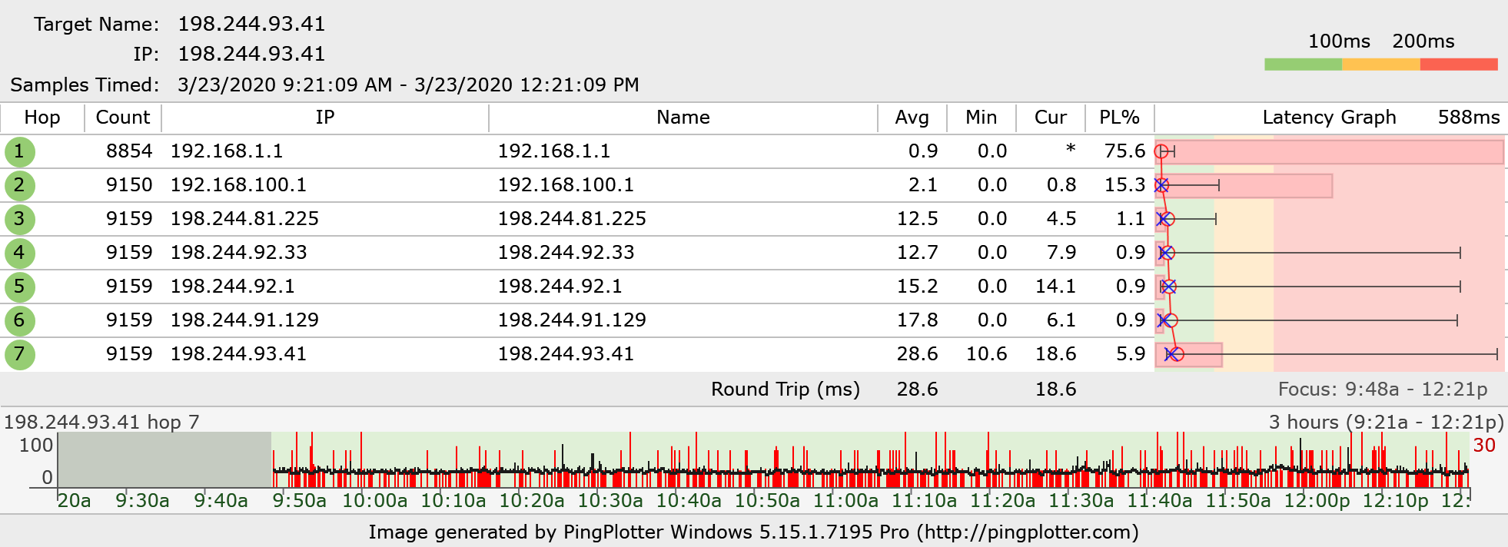Select the Name column header
Screen dimensions: 1508x547
click(683, 118)
